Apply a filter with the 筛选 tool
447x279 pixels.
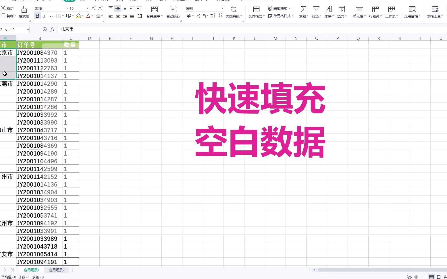316,11
